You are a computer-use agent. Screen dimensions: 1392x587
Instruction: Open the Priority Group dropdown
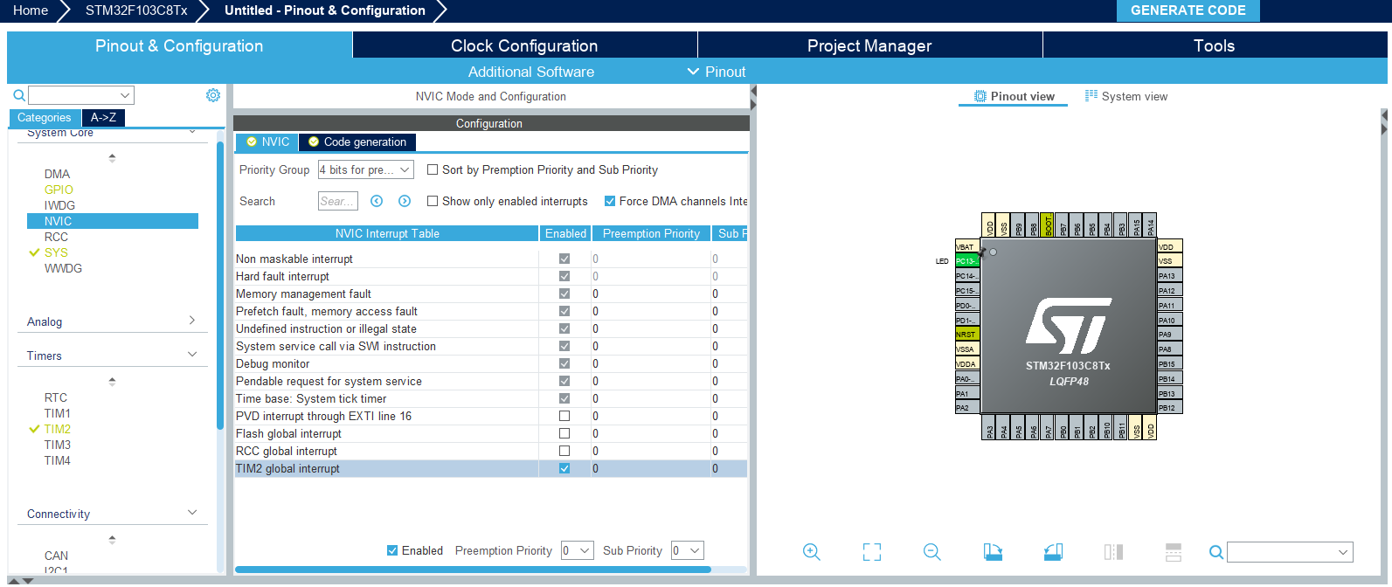pyautogui.click(x=365, y=169)
